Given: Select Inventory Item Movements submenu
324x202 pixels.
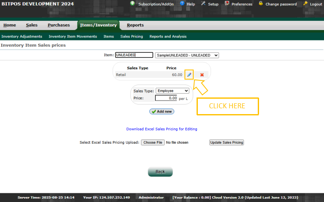Looking at the screenshot, I should pos(73,37).
